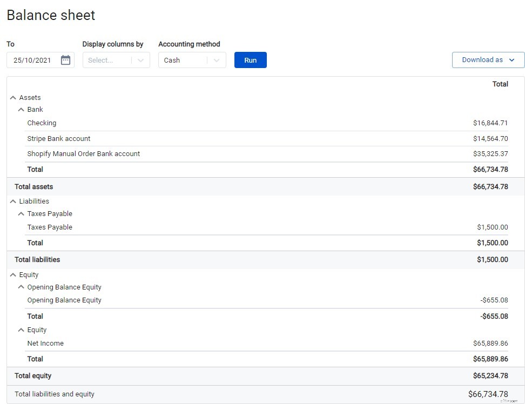Viewport: 525px width, 404px height.
Task: Click the Balance sheet title
Action: [x=50, y=15]
